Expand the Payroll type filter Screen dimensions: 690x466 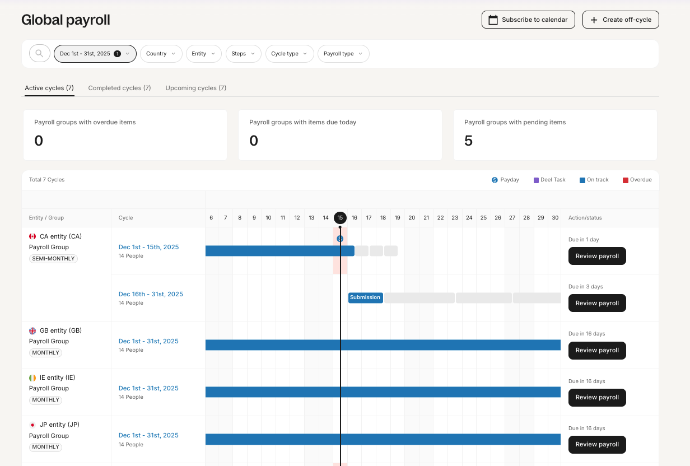(343, 54)
